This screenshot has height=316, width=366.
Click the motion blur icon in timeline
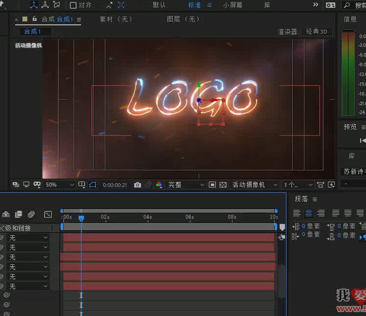pyautogui.click(x=31, y=214)
